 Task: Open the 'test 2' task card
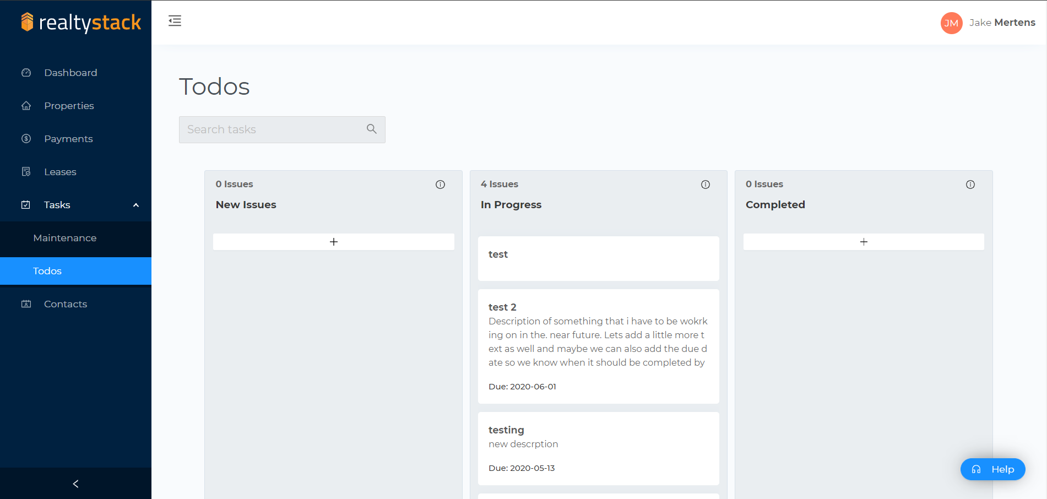[x=599, y=346]
